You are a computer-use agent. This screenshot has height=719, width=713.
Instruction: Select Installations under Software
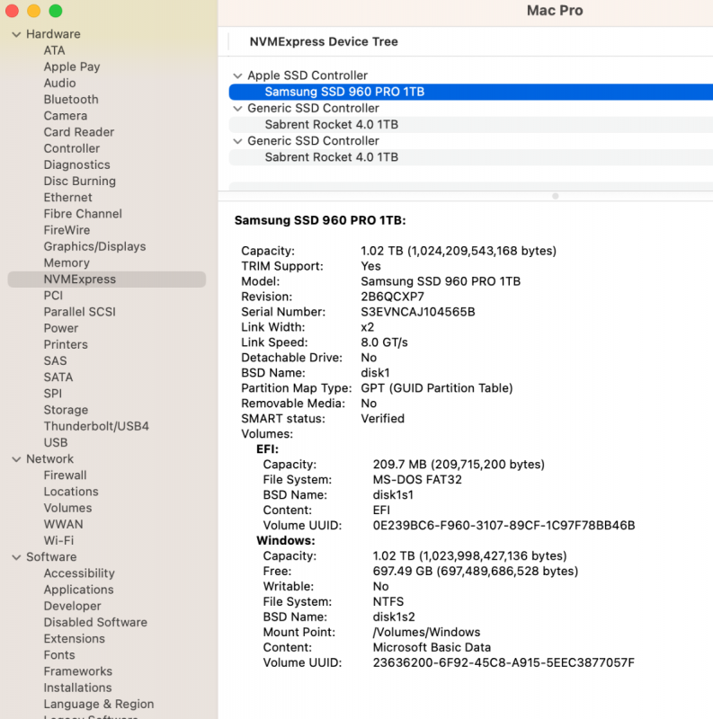tap(77, 688)
